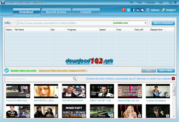Open the GREAT GATSBY Trailer thumbnail
Screen dimensions: 179x122
point(102,91)
